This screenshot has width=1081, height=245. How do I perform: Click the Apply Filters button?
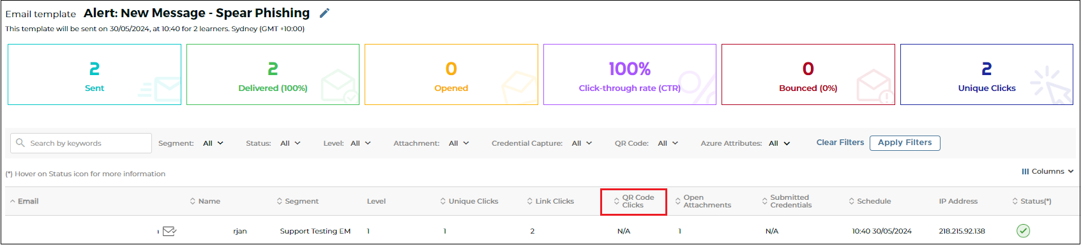[905, 143]
